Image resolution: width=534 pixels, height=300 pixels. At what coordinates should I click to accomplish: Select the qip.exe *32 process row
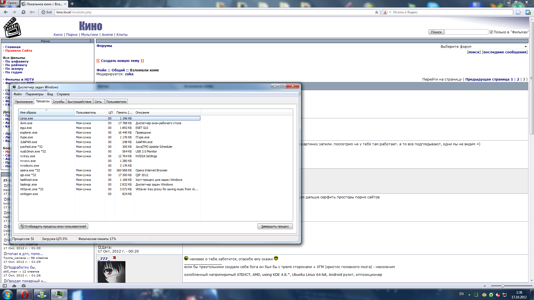109,175
